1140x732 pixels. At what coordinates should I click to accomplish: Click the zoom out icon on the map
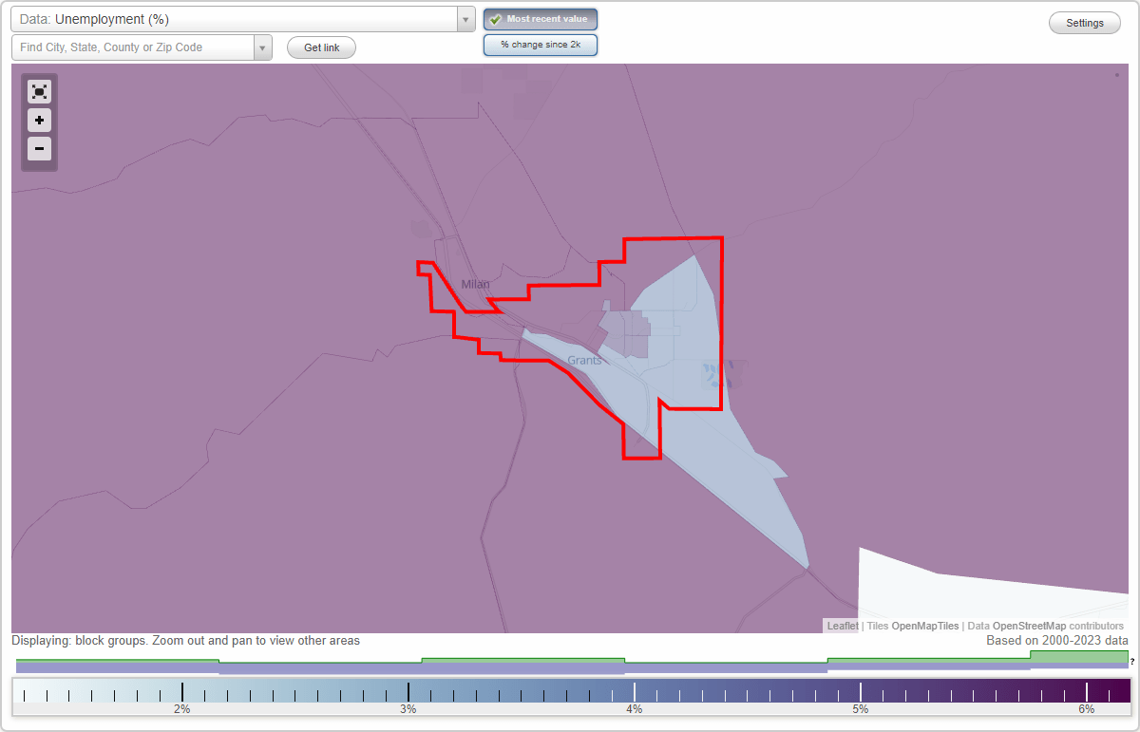[39, 149]
